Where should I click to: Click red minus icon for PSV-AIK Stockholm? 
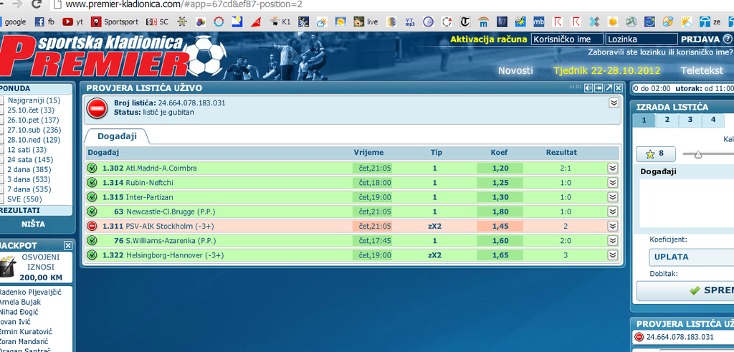[92, 226]
